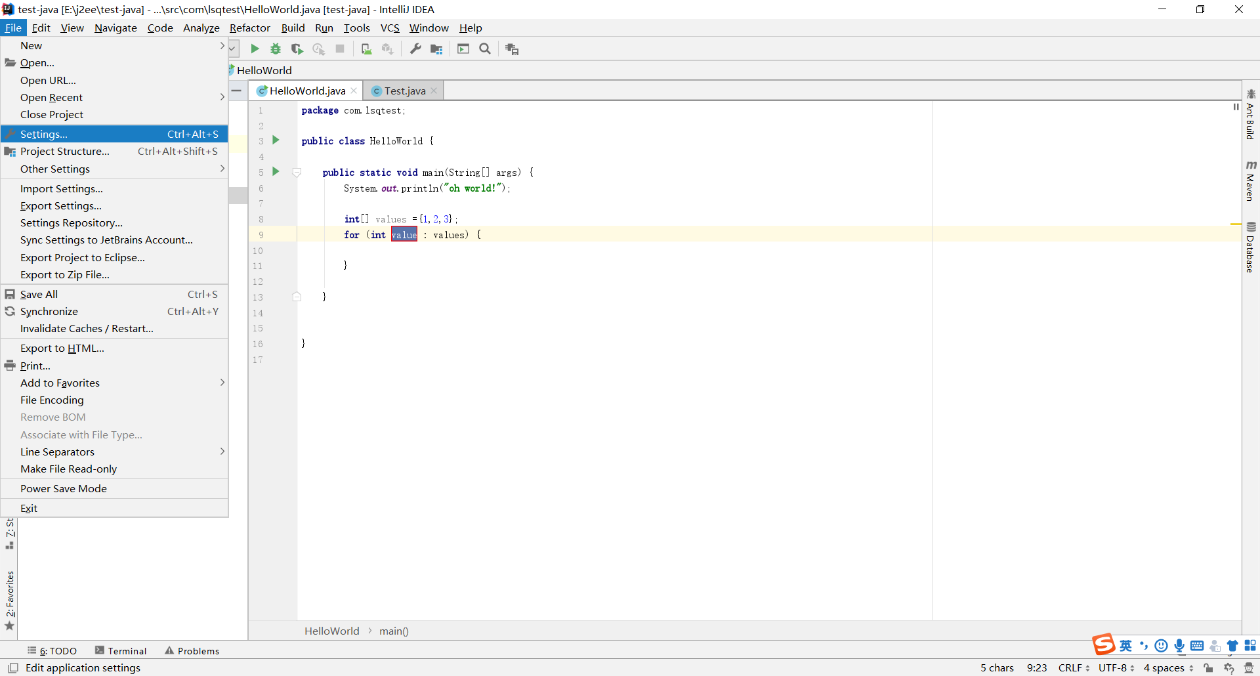This screenshot has width=1260, height=676.
Task: Click the selected 'value' variable in editor
Action: pyautogui.click(x=404, y=235)
